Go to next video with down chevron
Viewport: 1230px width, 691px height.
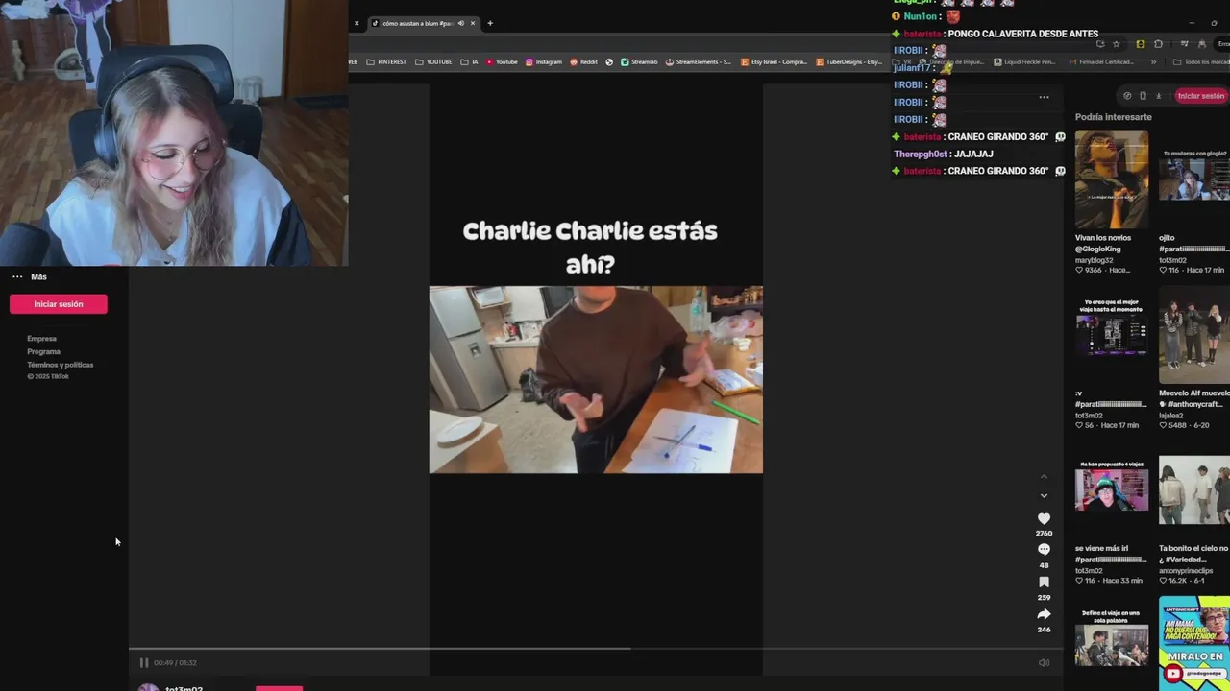tap(1044, 496)
